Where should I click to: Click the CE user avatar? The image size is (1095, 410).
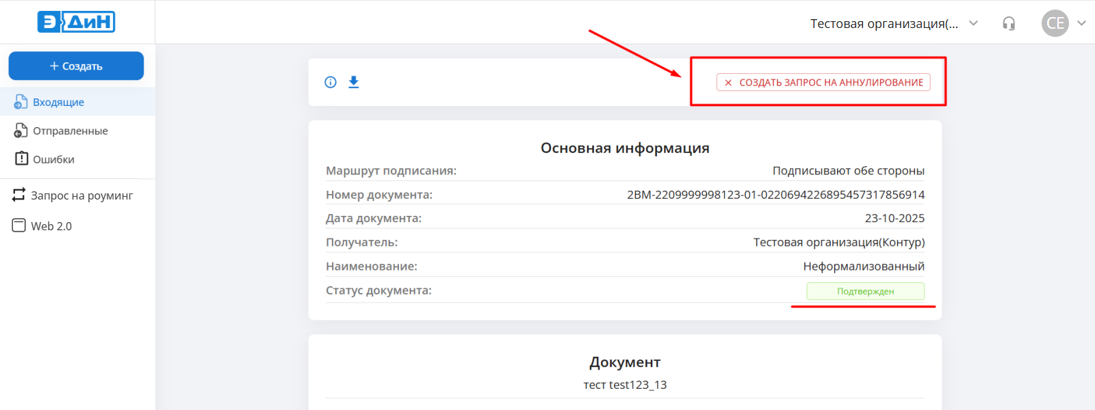(1055, 23)
